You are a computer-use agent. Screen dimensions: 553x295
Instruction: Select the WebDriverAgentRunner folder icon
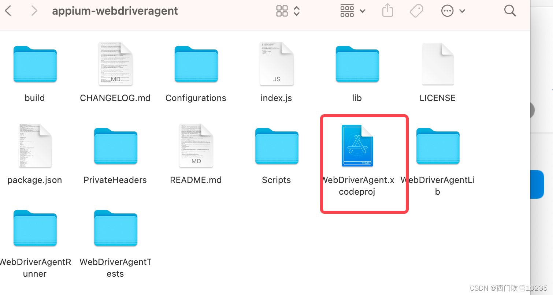pos(35,228)
